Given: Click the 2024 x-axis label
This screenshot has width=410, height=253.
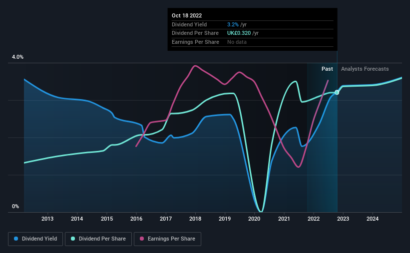Looking at the screenshot, I should 373,219.
